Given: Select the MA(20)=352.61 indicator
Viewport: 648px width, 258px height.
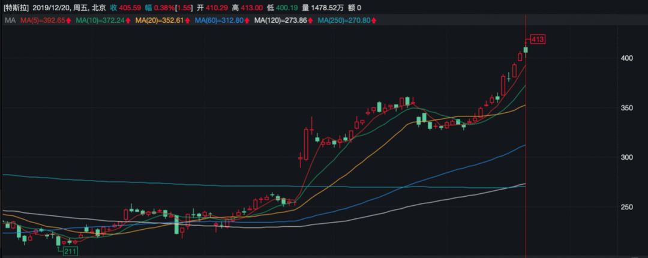Looking at the screenshot, I should (x=160, y=20).
